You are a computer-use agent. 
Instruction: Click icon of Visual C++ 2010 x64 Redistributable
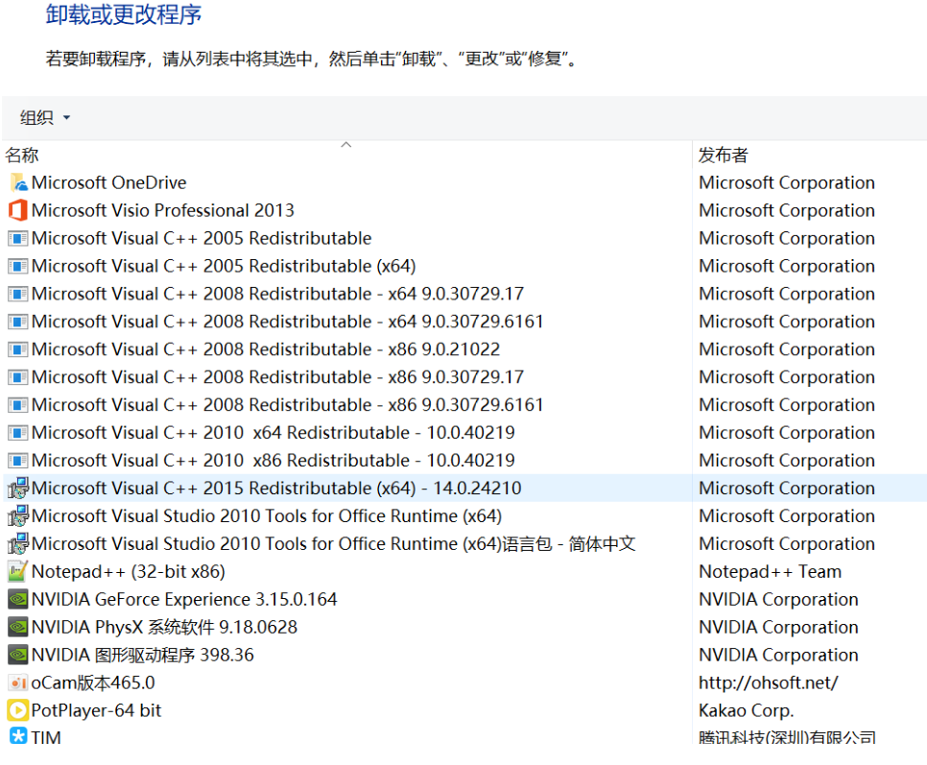click(x=17, y=433)
